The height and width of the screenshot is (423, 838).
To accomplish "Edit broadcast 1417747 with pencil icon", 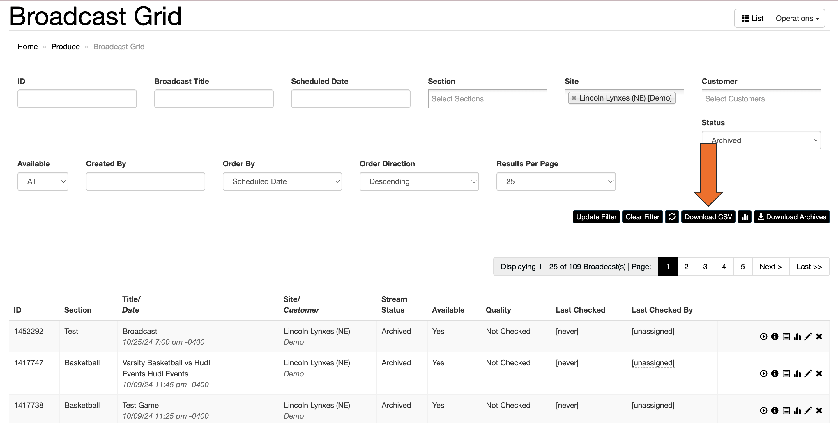I will click(x=808, y=373).
